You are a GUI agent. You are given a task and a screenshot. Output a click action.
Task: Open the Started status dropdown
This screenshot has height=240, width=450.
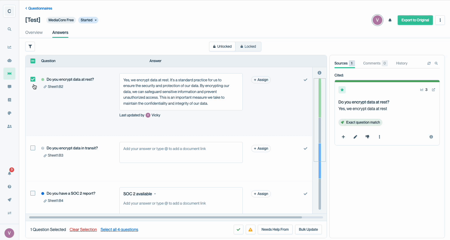point(88,20)
